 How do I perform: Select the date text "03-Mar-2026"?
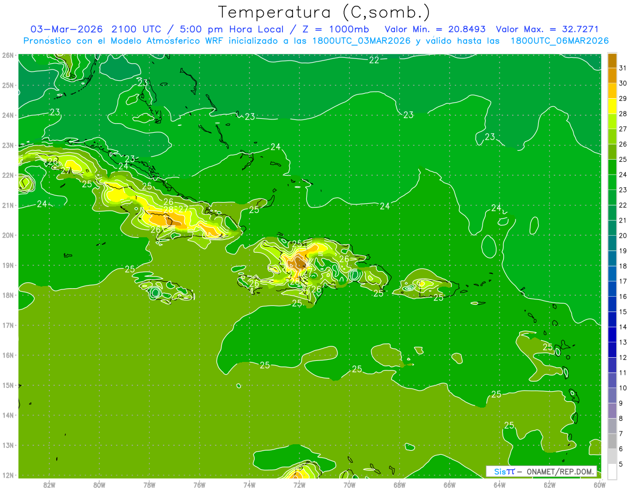coord(66,29)
